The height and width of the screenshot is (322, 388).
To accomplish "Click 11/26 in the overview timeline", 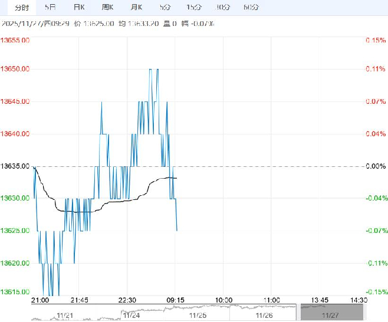I will 264,316.
